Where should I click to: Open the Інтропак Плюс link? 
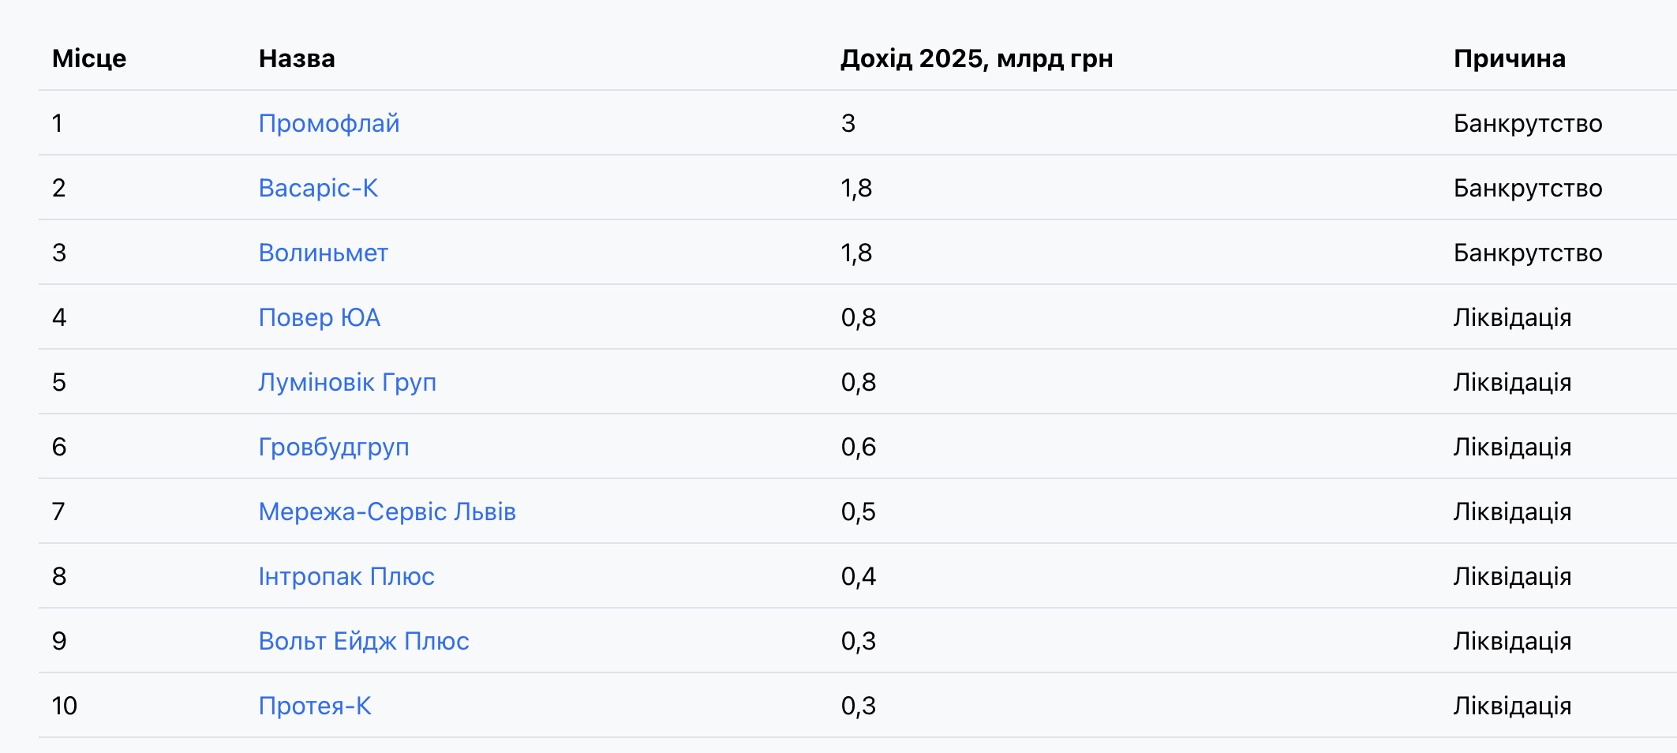(346, 576)
